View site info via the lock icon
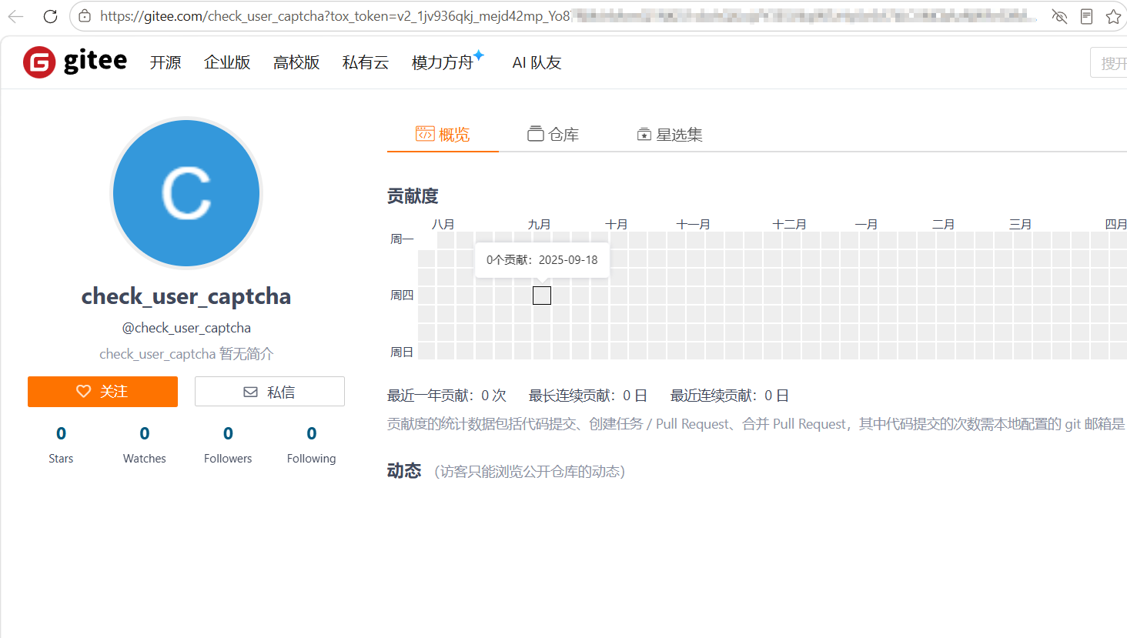This screenshot has width=1127, height=638. [85, 16]
